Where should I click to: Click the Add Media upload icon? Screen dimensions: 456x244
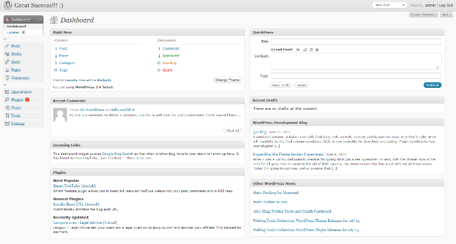(x=317, y=49)
